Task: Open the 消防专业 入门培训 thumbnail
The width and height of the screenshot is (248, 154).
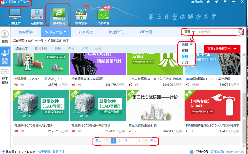Action: 212,105
